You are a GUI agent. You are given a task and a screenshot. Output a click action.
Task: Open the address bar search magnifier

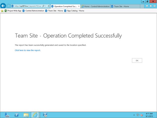(x=43, y=6)
